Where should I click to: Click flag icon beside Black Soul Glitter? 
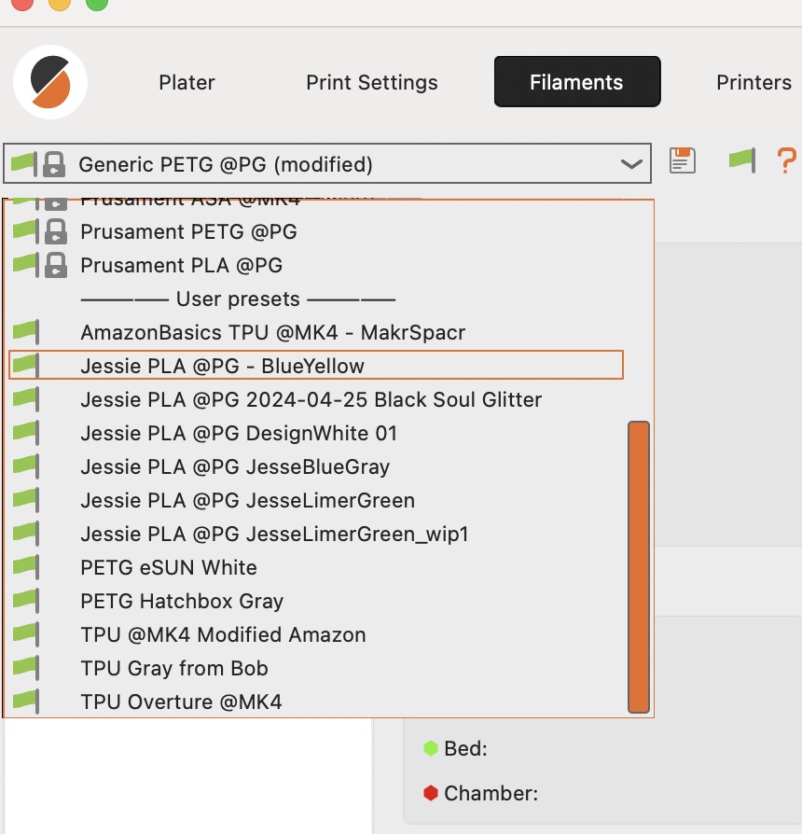26,399
